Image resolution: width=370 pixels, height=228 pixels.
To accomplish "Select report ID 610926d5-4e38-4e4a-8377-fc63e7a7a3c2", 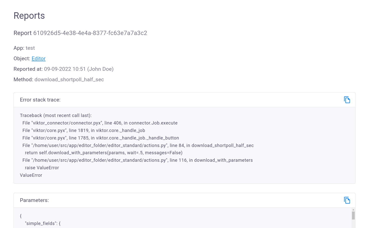I will (x=90, y=33).
